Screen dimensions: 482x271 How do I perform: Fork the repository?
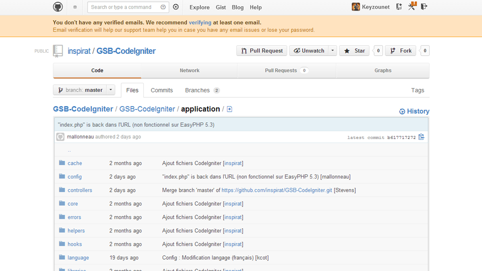point(401,51)
